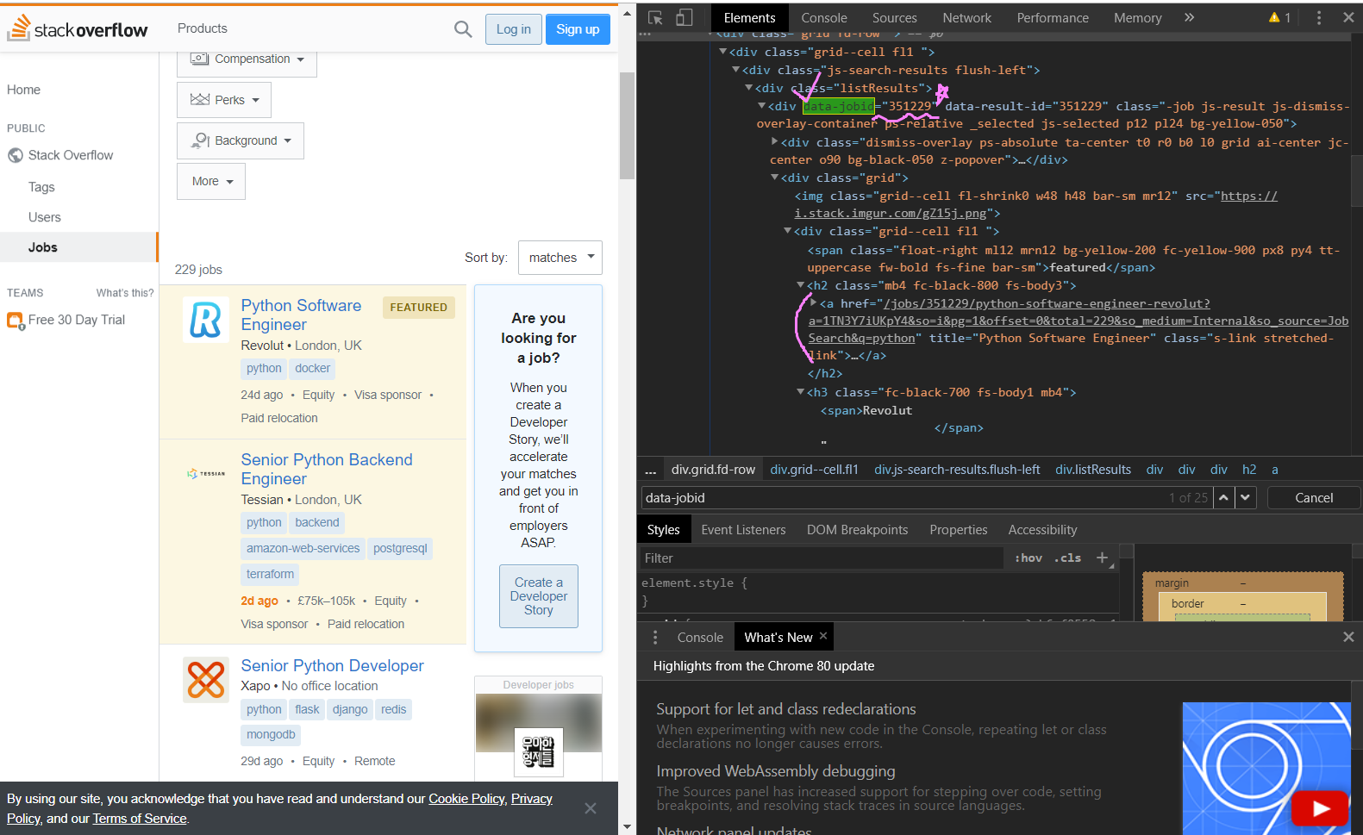
Task: Open the Cookie Policy link
Action: [466, 798]
